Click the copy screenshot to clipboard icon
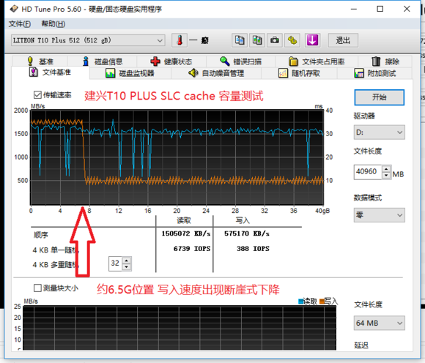 coord(257,40)
